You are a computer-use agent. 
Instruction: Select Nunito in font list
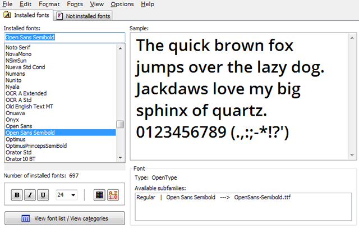coord(61,80)
